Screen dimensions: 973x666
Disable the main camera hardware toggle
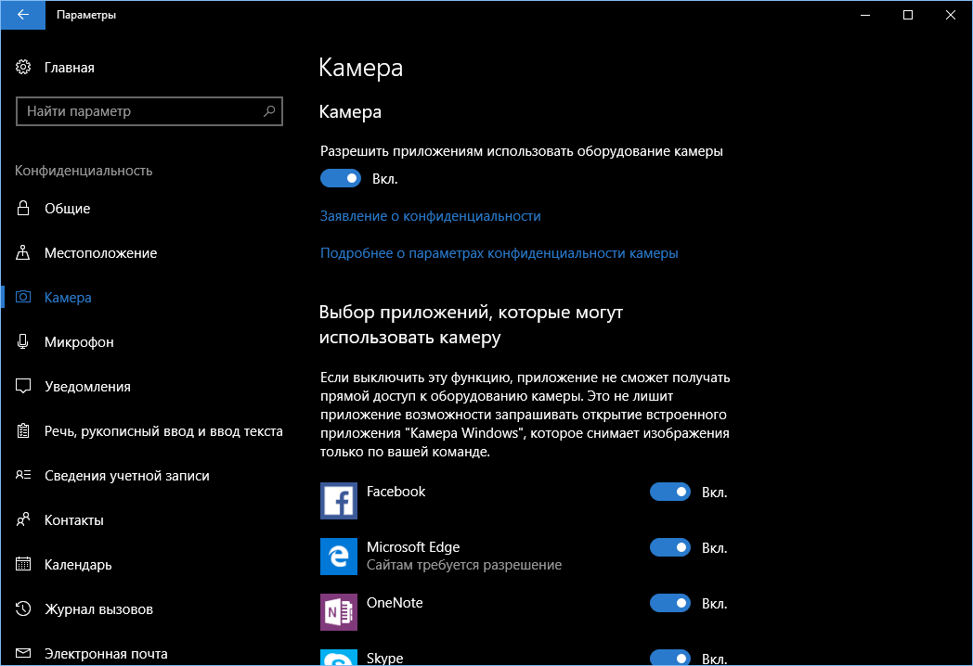(x=340, y=177)
